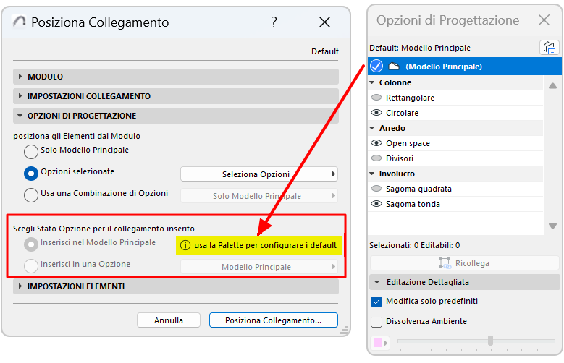Click the Annulla button
This screenshot has width=564, height=363.
pyautogui.click(x=169, y=320)
